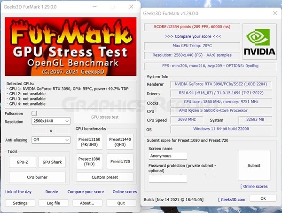Launch GPU-Z tool
Viewport: 282px width, 213px height.
coord(23,162)
